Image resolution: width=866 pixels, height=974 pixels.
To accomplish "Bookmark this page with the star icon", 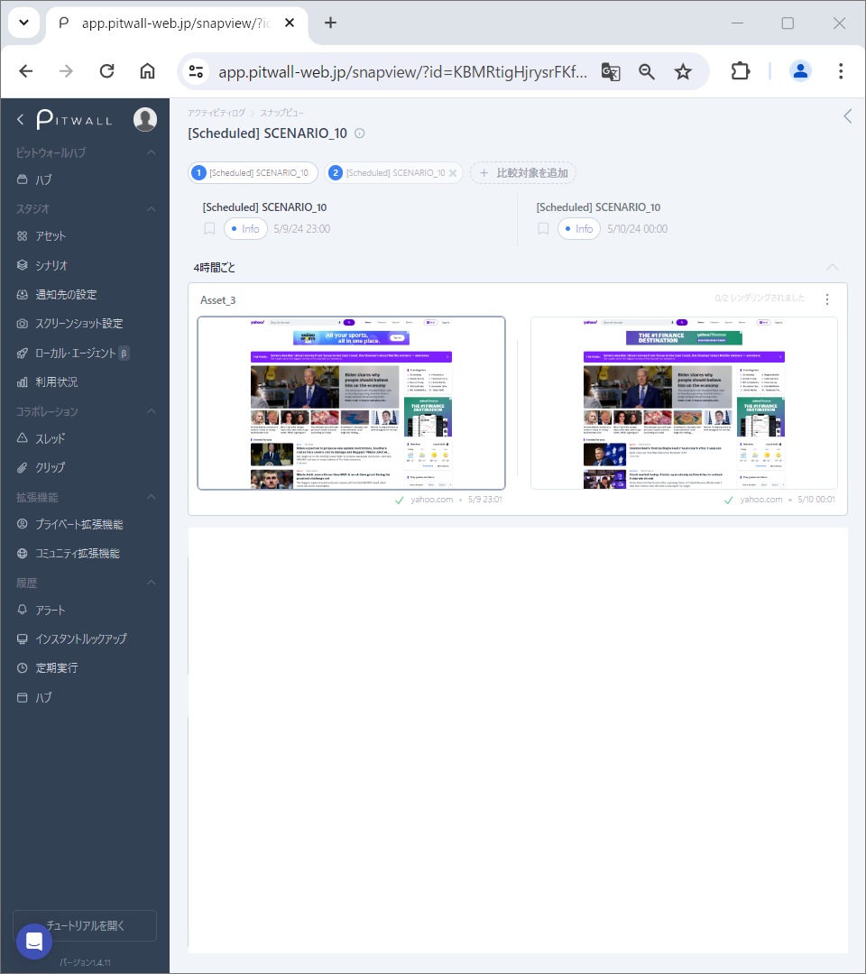I will pyautogui.click(x=683, y=72).
